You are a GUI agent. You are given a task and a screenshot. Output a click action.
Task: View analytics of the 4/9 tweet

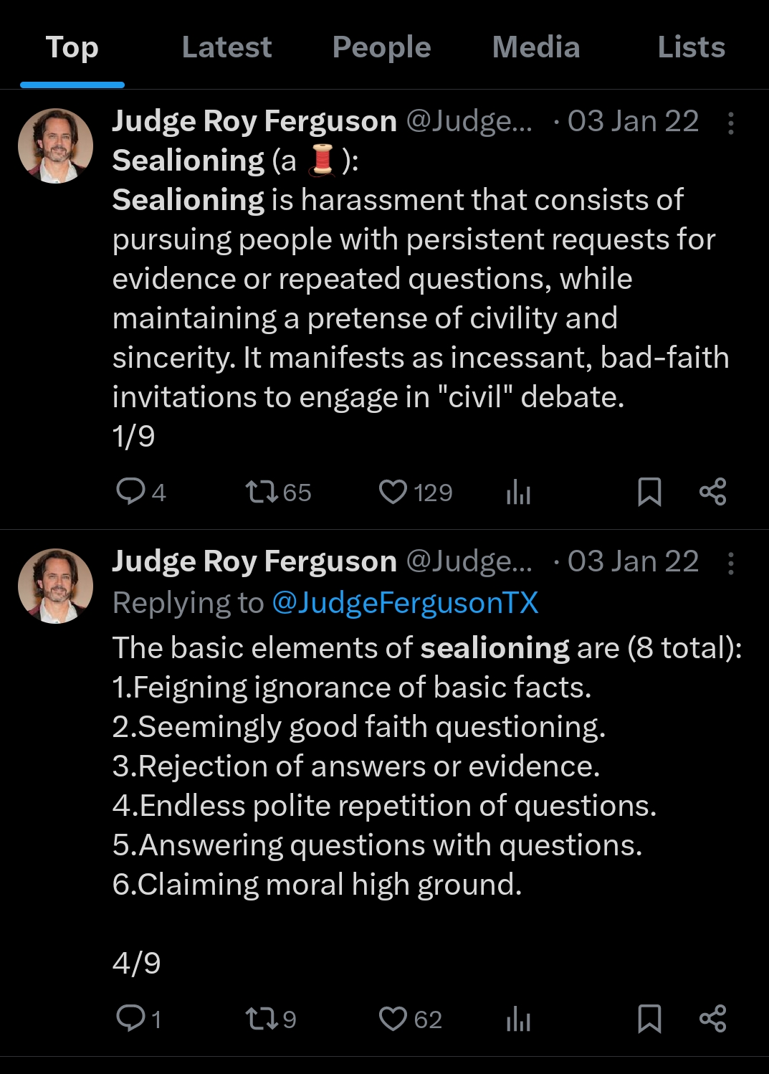pos(518,1019)
